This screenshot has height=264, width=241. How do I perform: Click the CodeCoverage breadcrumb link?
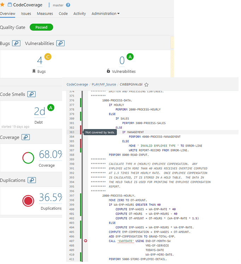[77, 85]
